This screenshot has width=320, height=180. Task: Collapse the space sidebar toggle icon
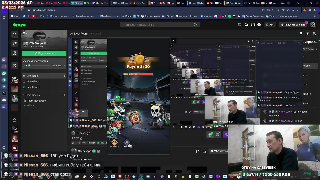coord(25,34)
